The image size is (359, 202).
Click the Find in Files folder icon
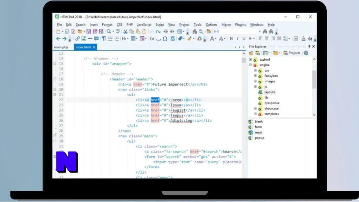tap(209, 32)
